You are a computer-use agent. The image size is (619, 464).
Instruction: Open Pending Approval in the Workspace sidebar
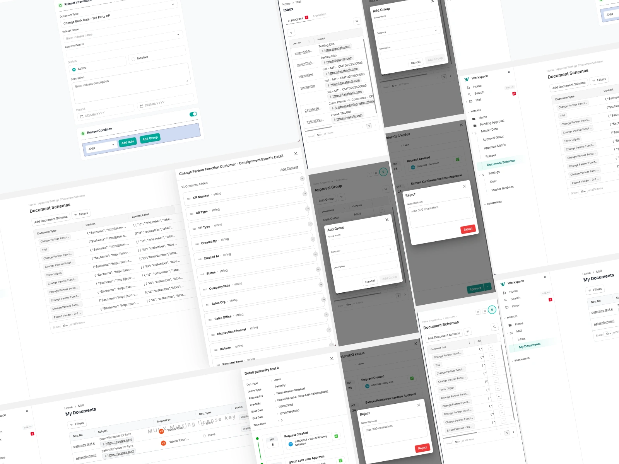pyautogui.click(x=492, y=123)
